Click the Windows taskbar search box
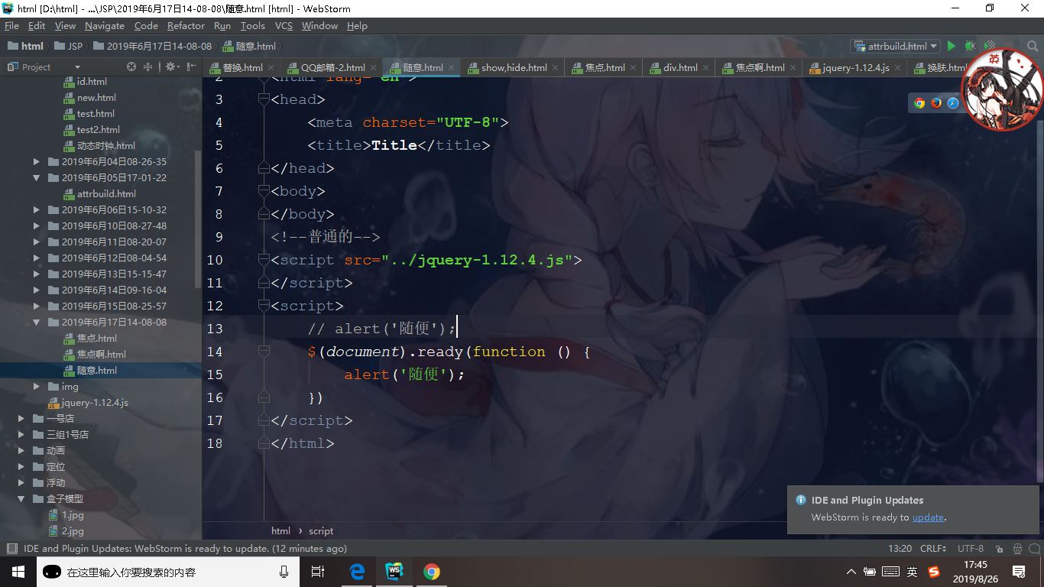 (167, 572)
